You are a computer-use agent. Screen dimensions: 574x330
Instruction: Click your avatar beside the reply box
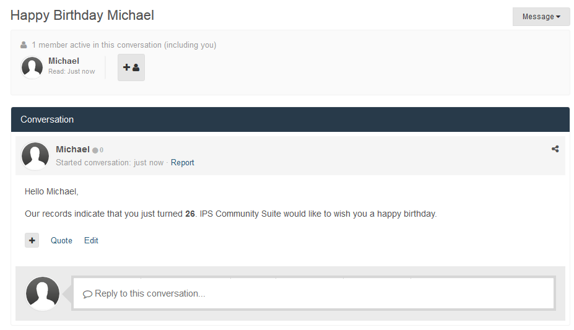pyautogui.click(x=43, y=293)
